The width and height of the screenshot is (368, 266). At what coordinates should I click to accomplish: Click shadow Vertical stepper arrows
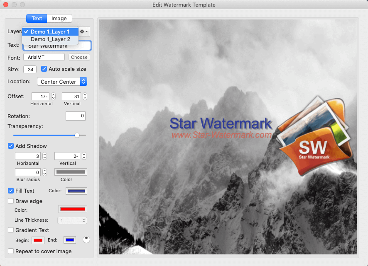pyautogui.click(x=84, y=156)
